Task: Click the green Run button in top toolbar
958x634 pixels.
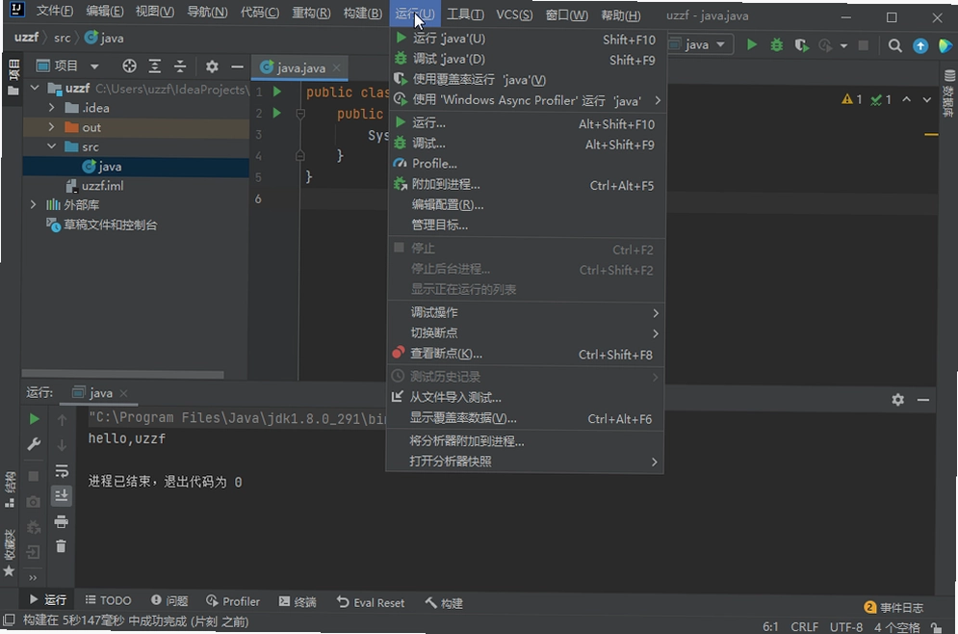Action: tap(752, 44)
